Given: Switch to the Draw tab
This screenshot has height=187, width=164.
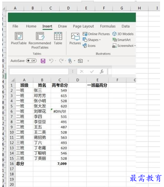Looking at the screenshot, I should click(62, 26).
